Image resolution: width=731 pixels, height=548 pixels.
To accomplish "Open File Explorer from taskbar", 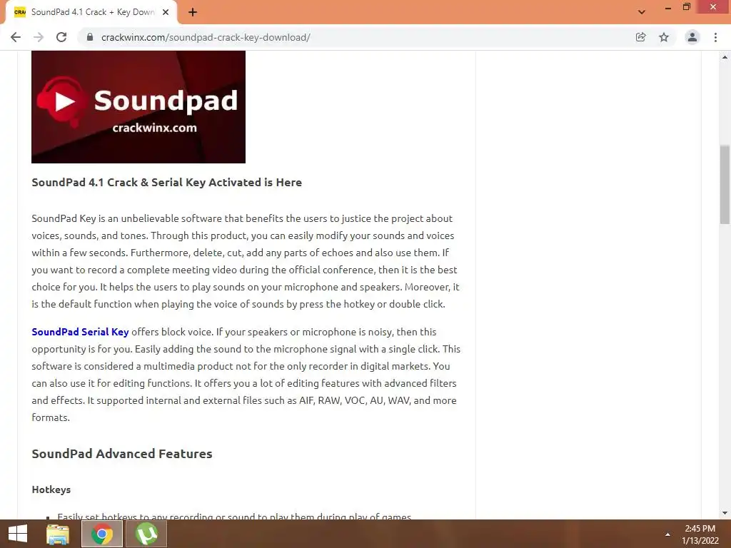I will 58,534.
